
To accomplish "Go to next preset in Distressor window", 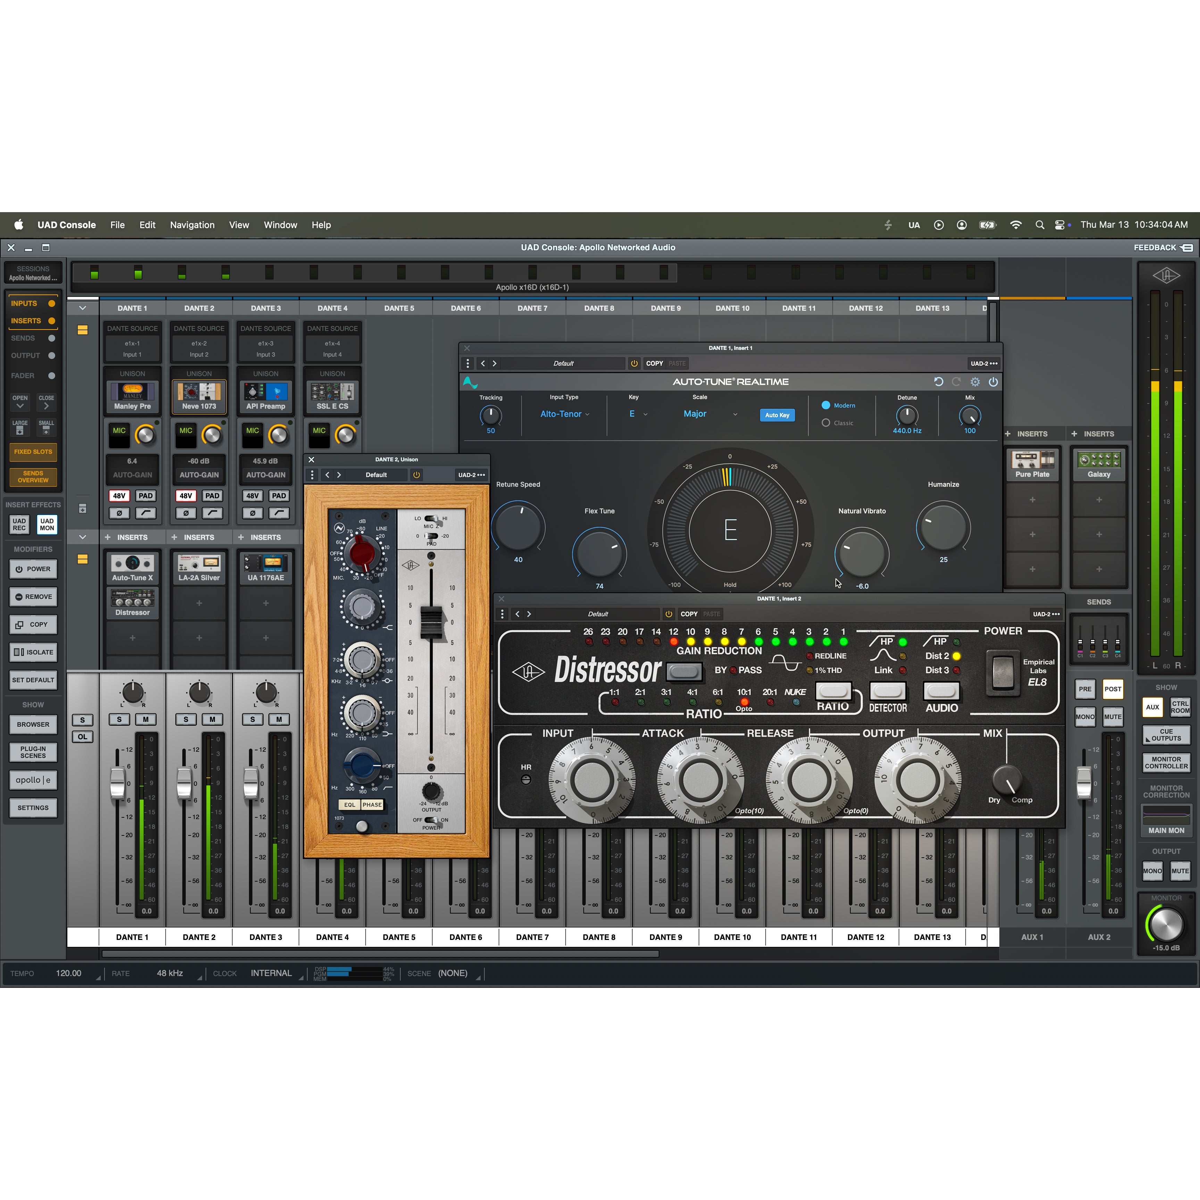I will pos(529,614).
